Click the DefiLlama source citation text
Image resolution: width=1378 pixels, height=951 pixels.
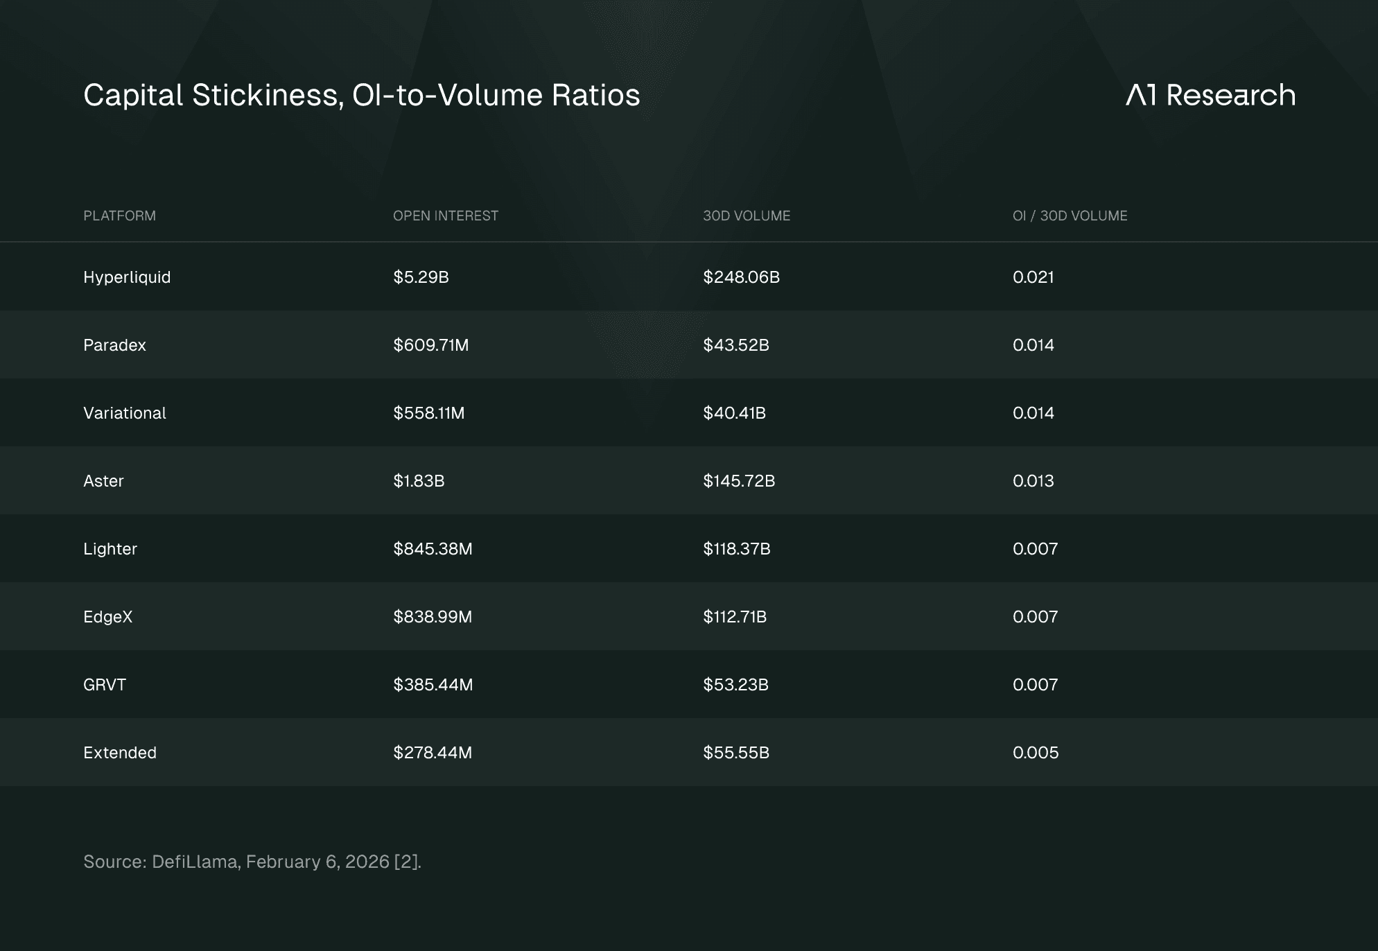point(252,862)
